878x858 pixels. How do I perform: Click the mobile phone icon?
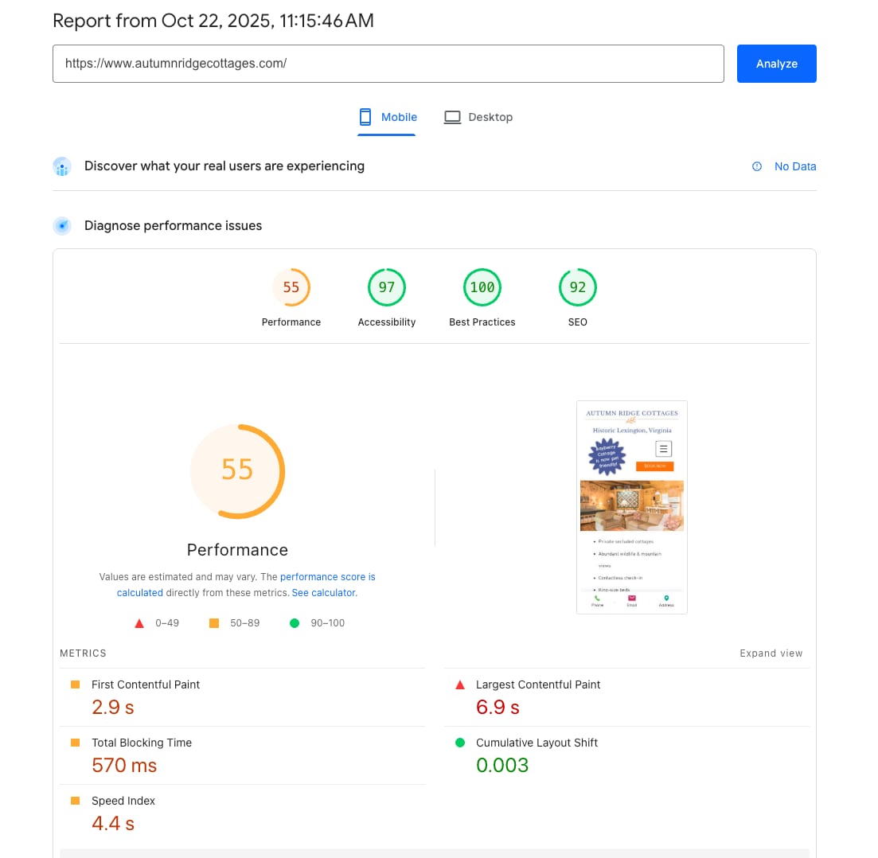365,117
